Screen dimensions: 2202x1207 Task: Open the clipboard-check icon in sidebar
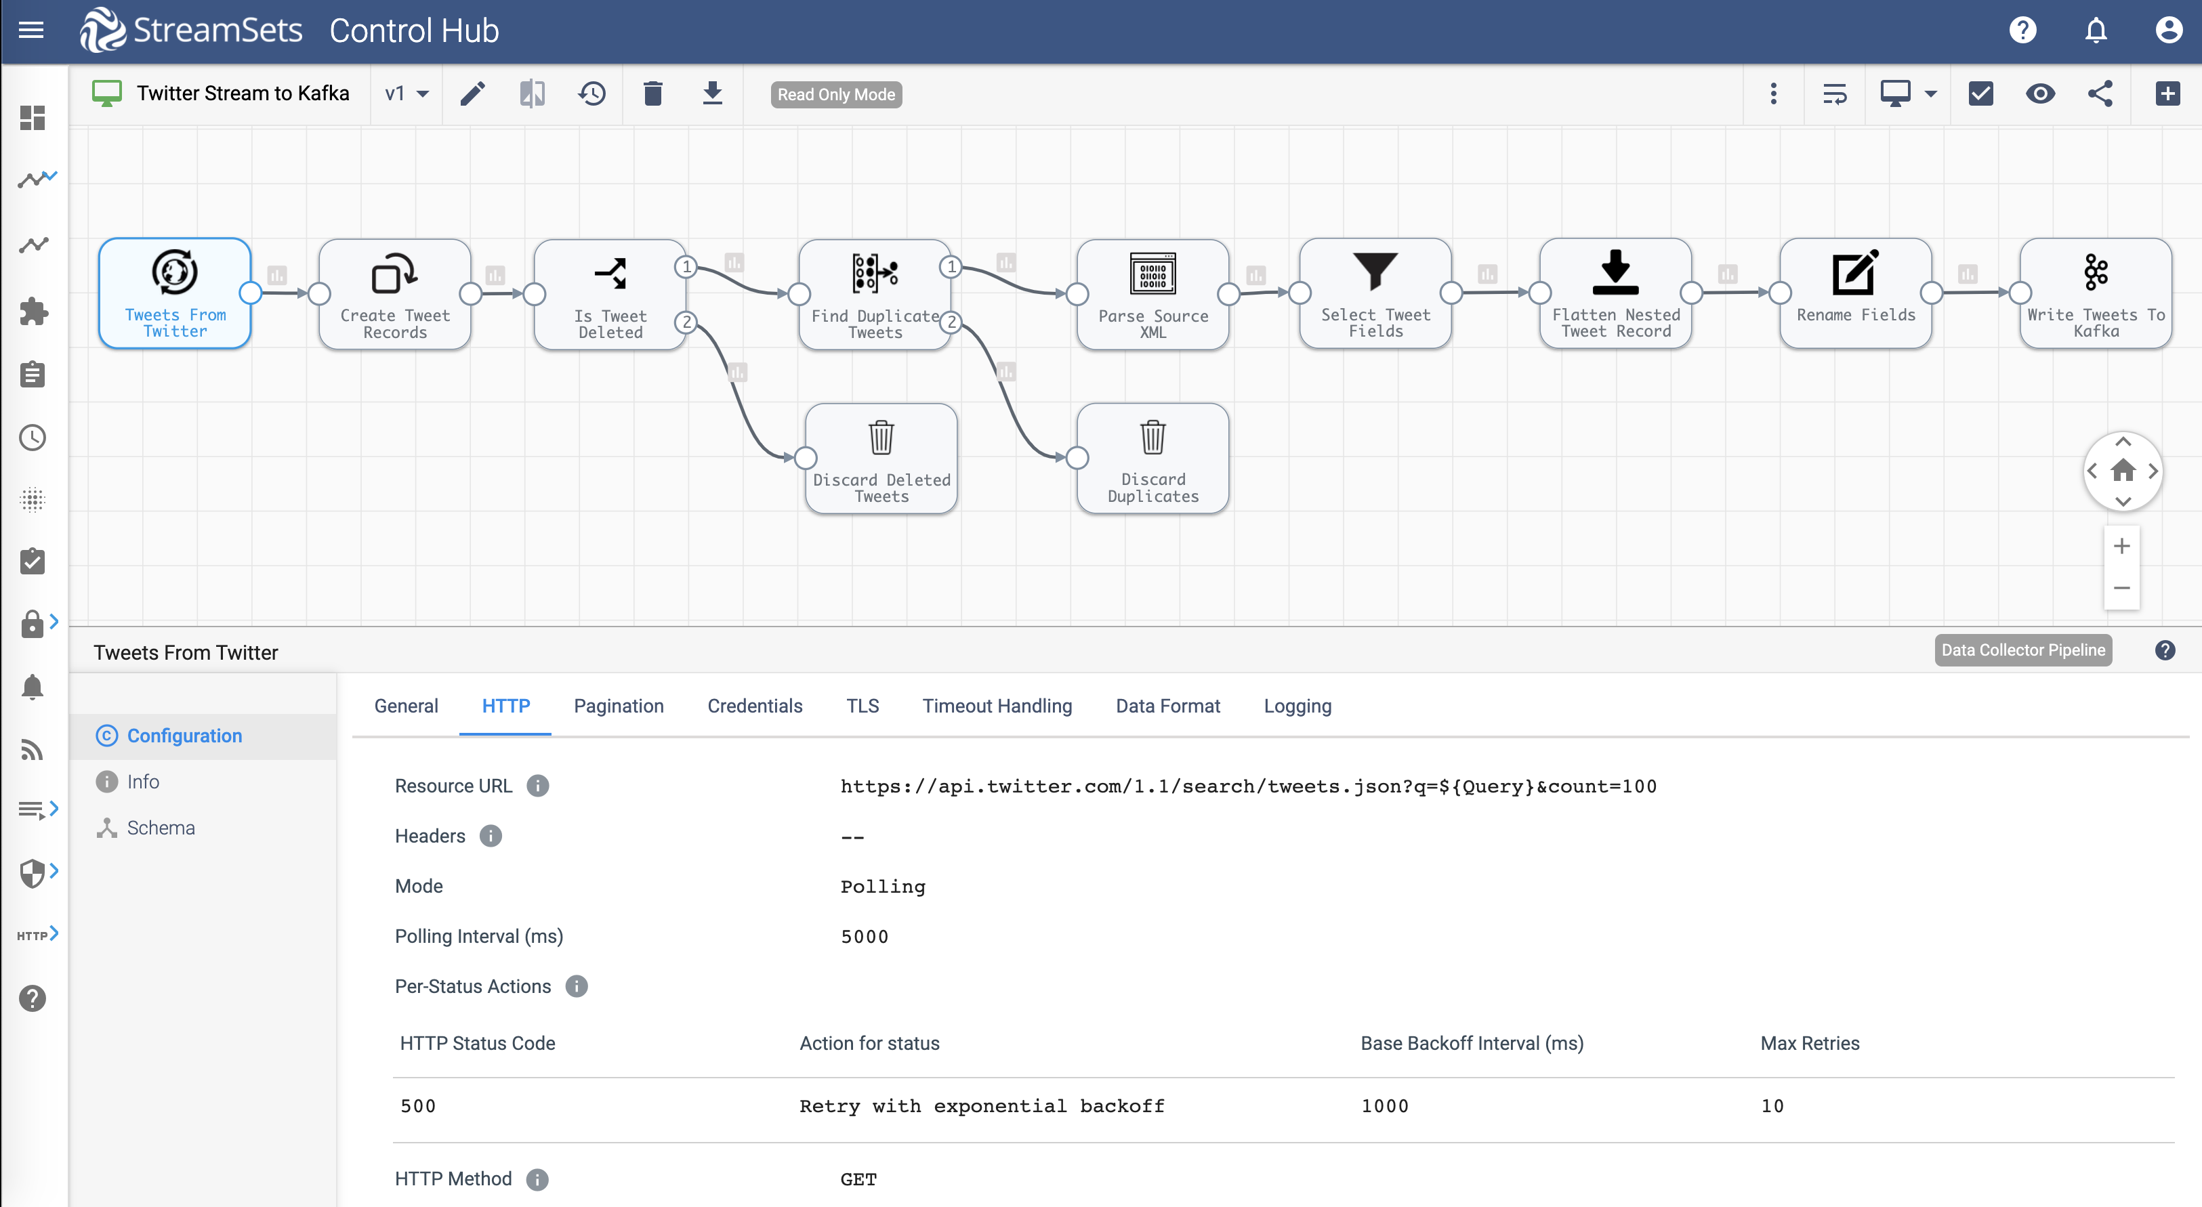33,562
